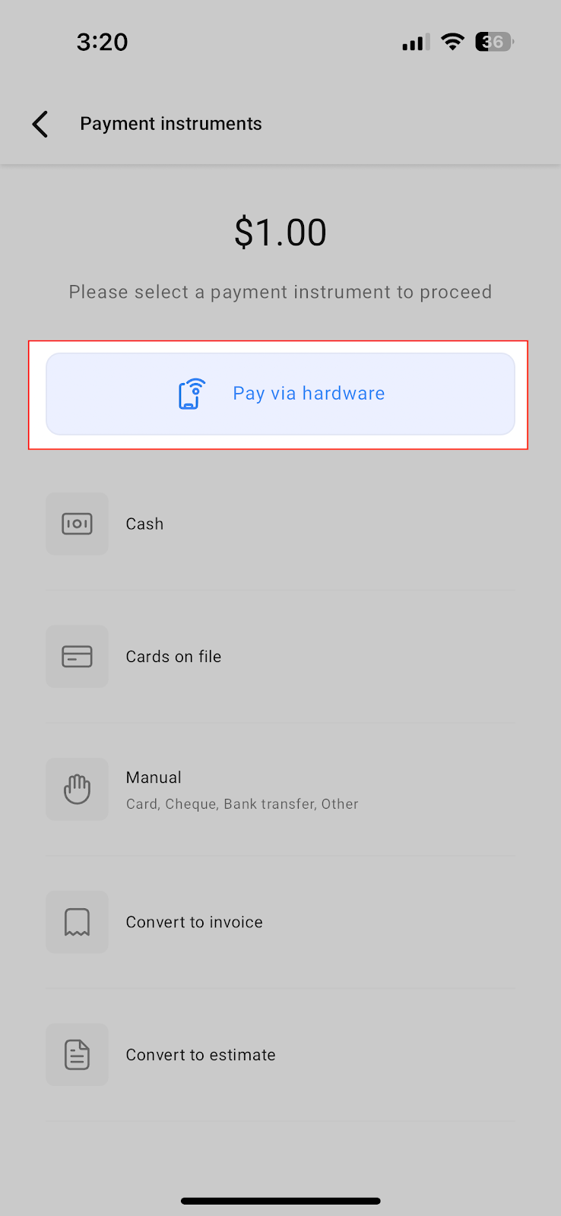Choose Cash as payment instrument
This screenshot has width=561, height=1216.
[280, 524]
